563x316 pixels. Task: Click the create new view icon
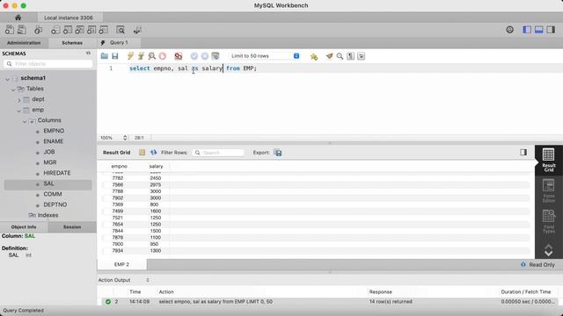pyautogui.click(x=79, y=30)
